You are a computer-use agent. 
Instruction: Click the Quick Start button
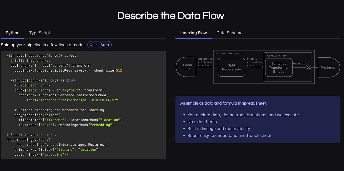click(x=99, y=45)
